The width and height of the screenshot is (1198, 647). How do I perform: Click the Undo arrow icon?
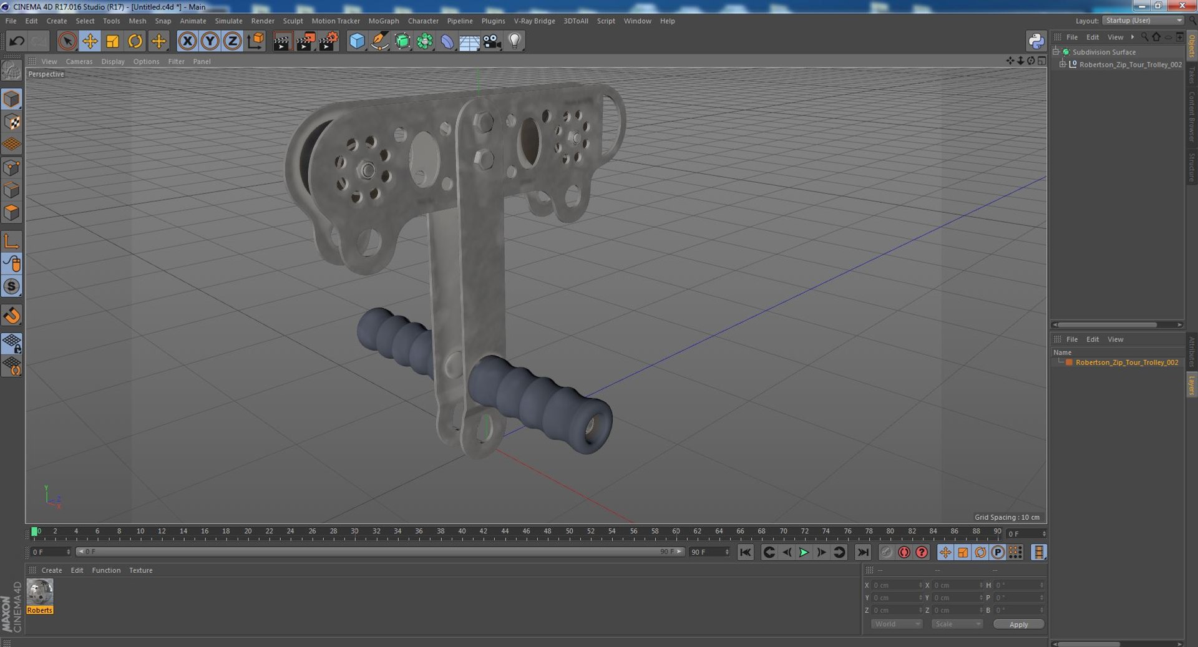click(x=17, y=41)
